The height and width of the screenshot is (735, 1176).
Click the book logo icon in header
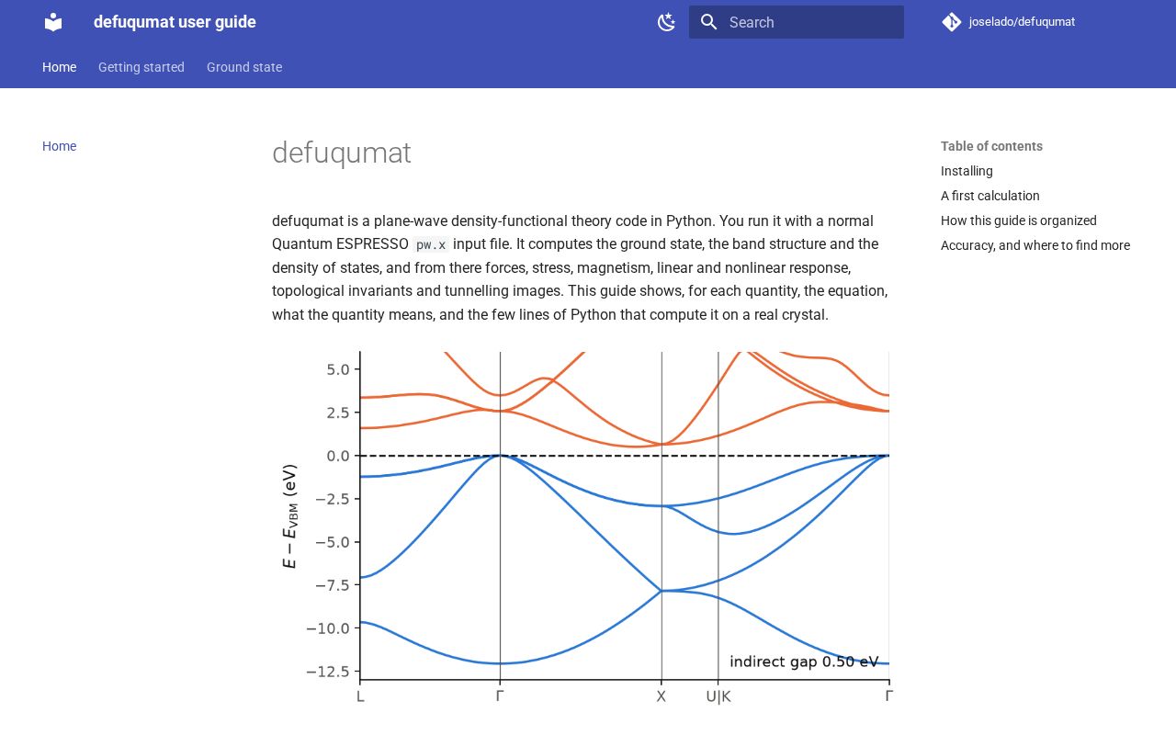(53, 22)
